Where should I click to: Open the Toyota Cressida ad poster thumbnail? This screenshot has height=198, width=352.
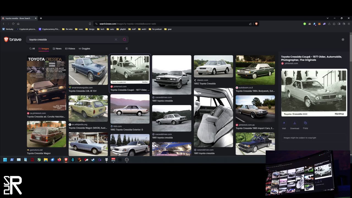pyautogui.click(x=46, y=83)
